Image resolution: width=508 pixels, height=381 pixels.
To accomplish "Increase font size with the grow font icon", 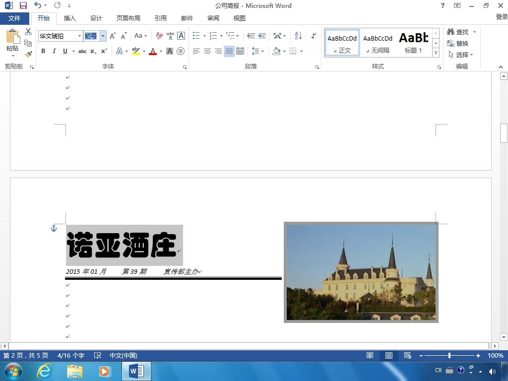I will point(113,36).
